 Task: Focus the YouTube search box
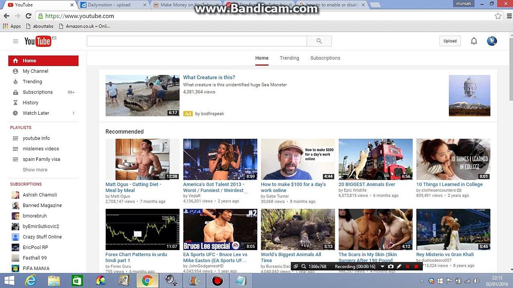197,41
